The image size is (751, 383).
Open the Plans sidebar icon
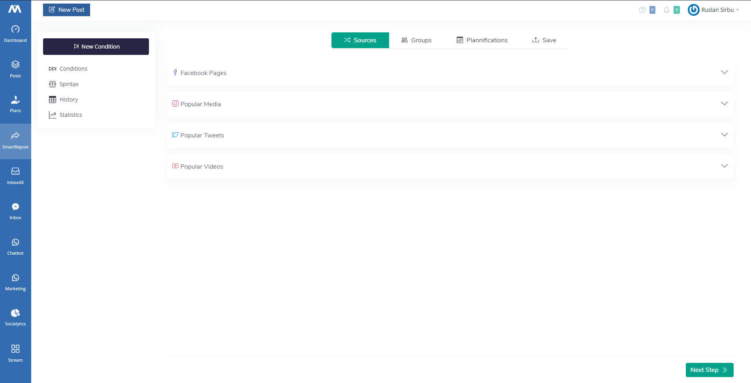tap(15, 100)
